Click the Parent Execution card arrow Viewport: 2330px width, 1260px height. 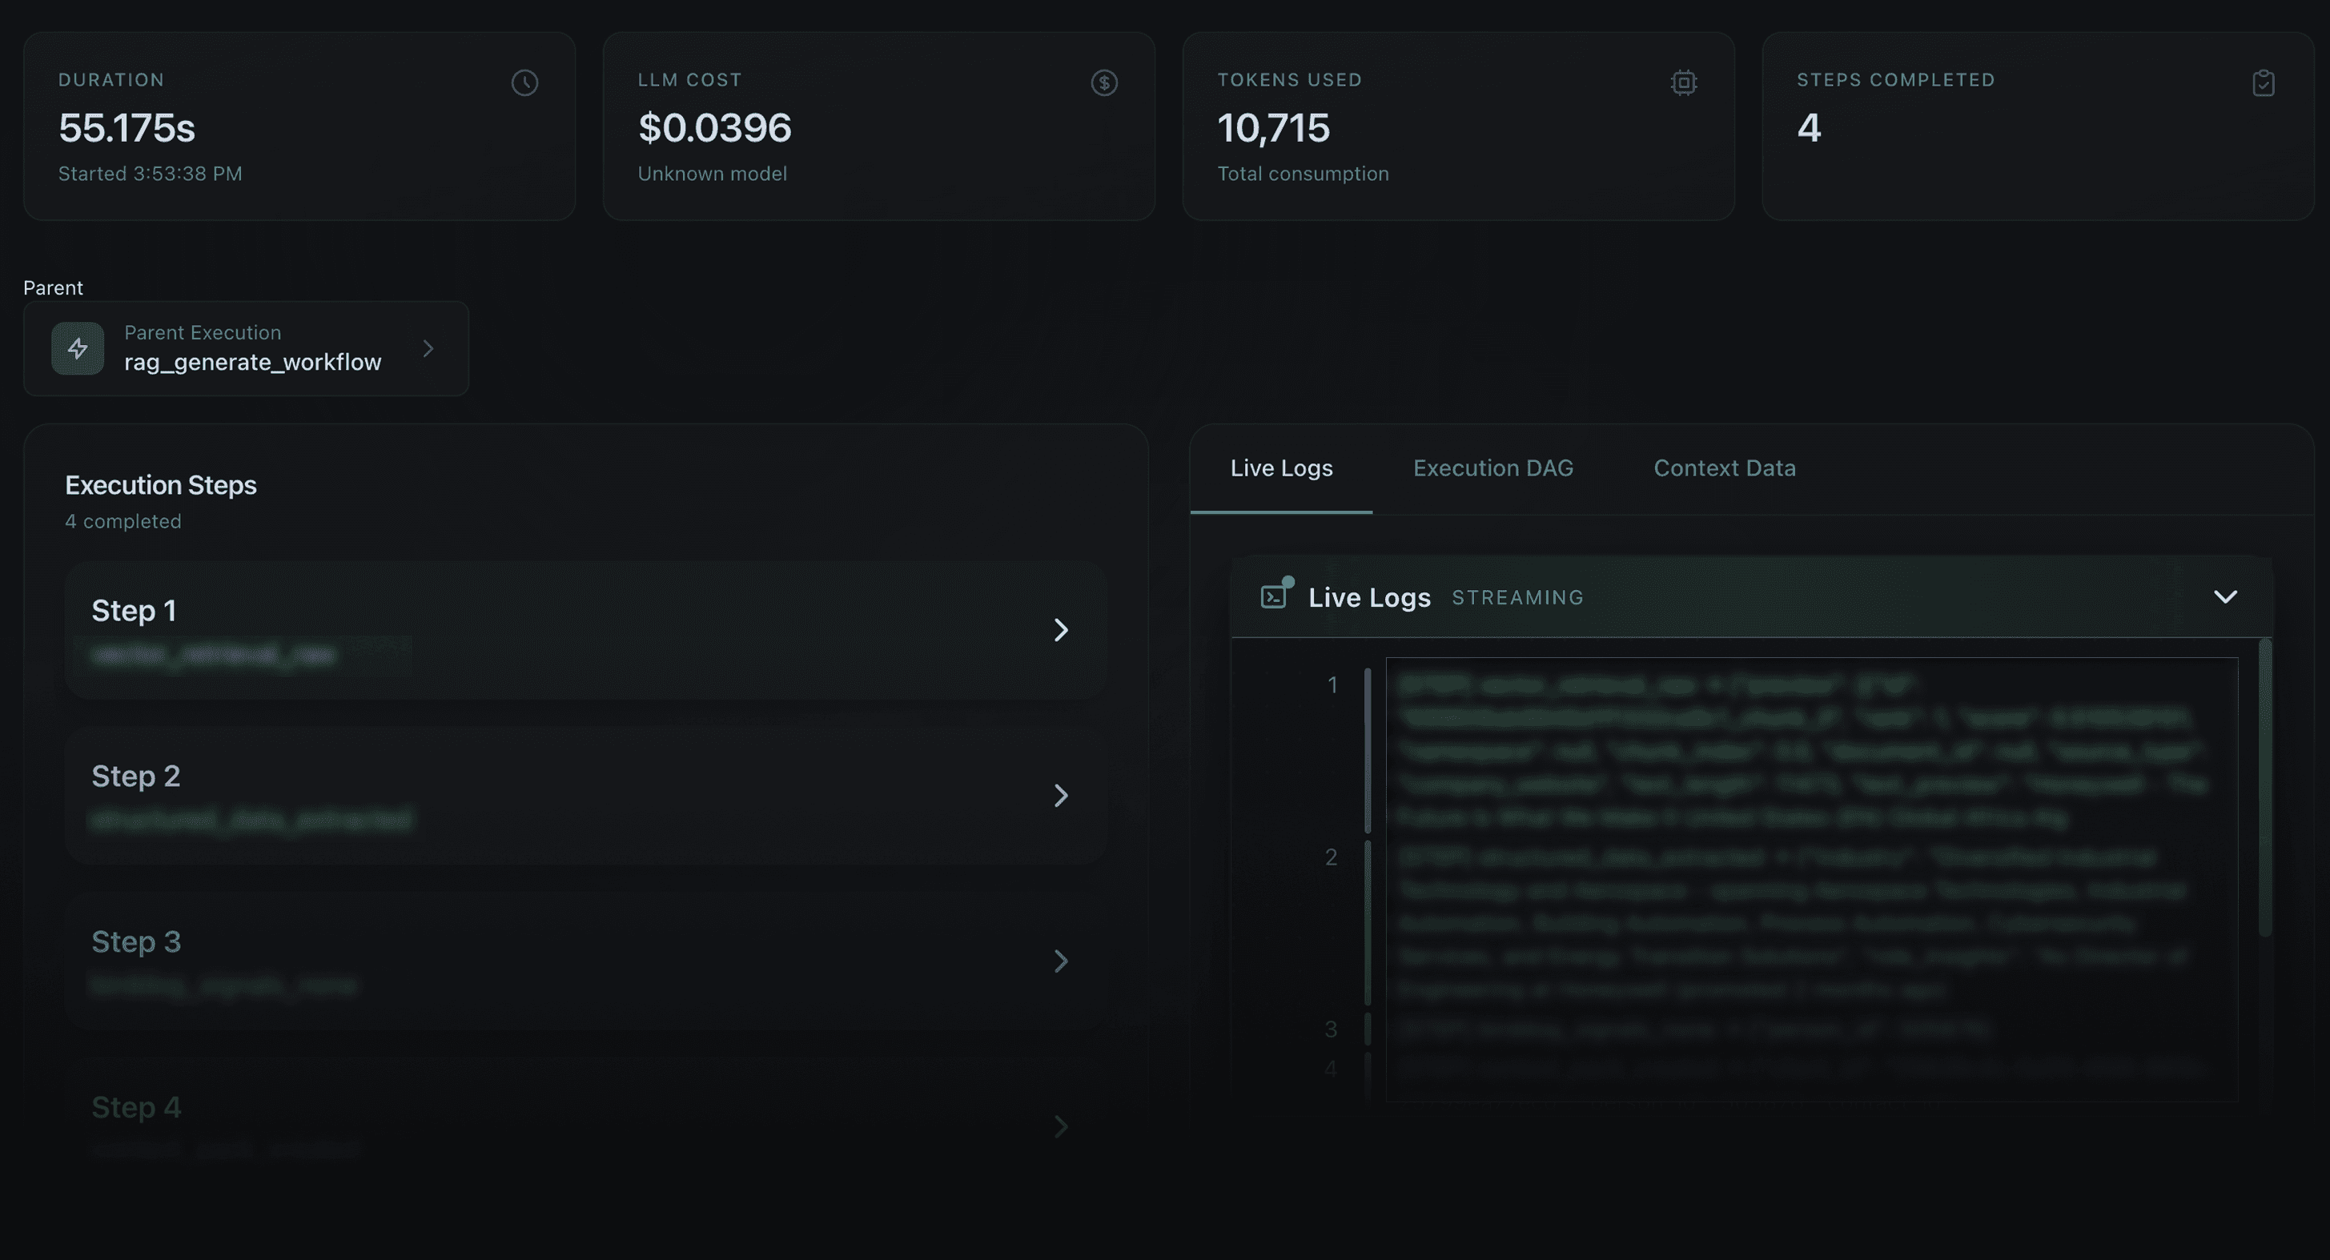[428, 348]
